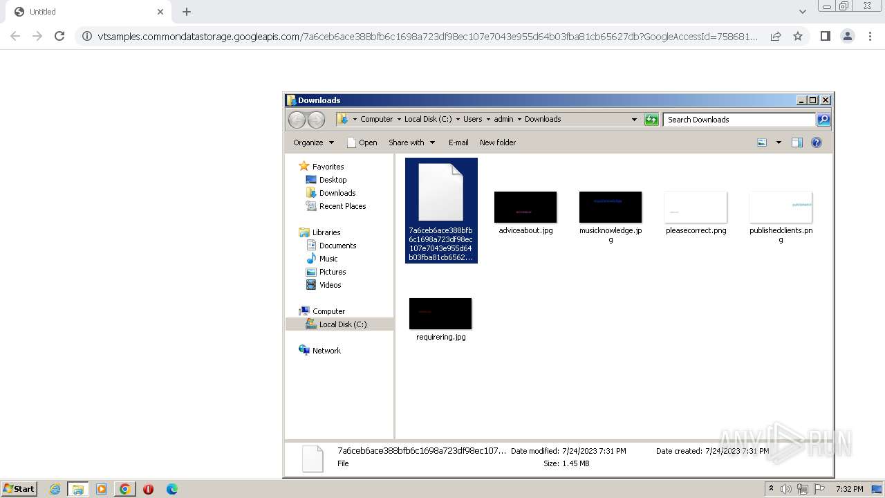
Task: Expand the address bar history dropdown
Action: pos(634,119)
